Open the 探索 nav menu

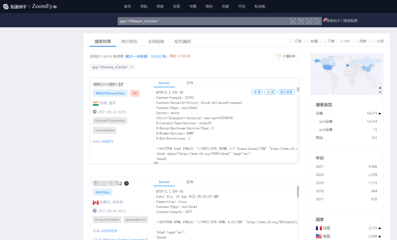pos(160,6)
